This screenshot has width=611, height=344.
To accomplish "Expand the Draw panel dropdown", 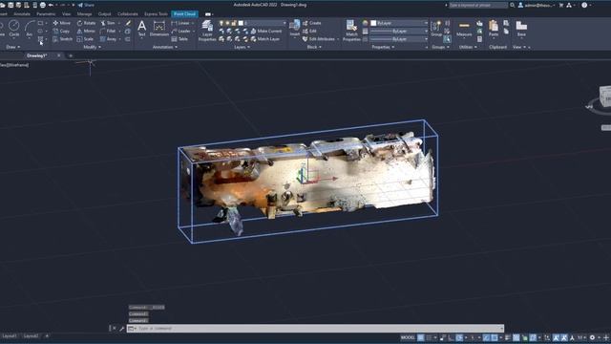I will tap(13, 47).
